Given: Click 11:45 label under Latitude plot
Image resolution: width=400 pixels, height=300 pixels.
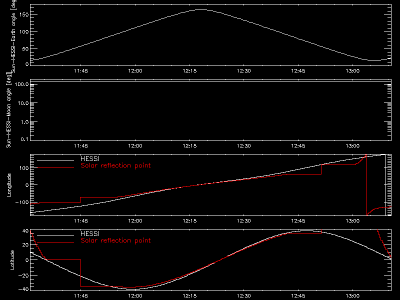Looking at the screenshot, I should coord(81,296).
